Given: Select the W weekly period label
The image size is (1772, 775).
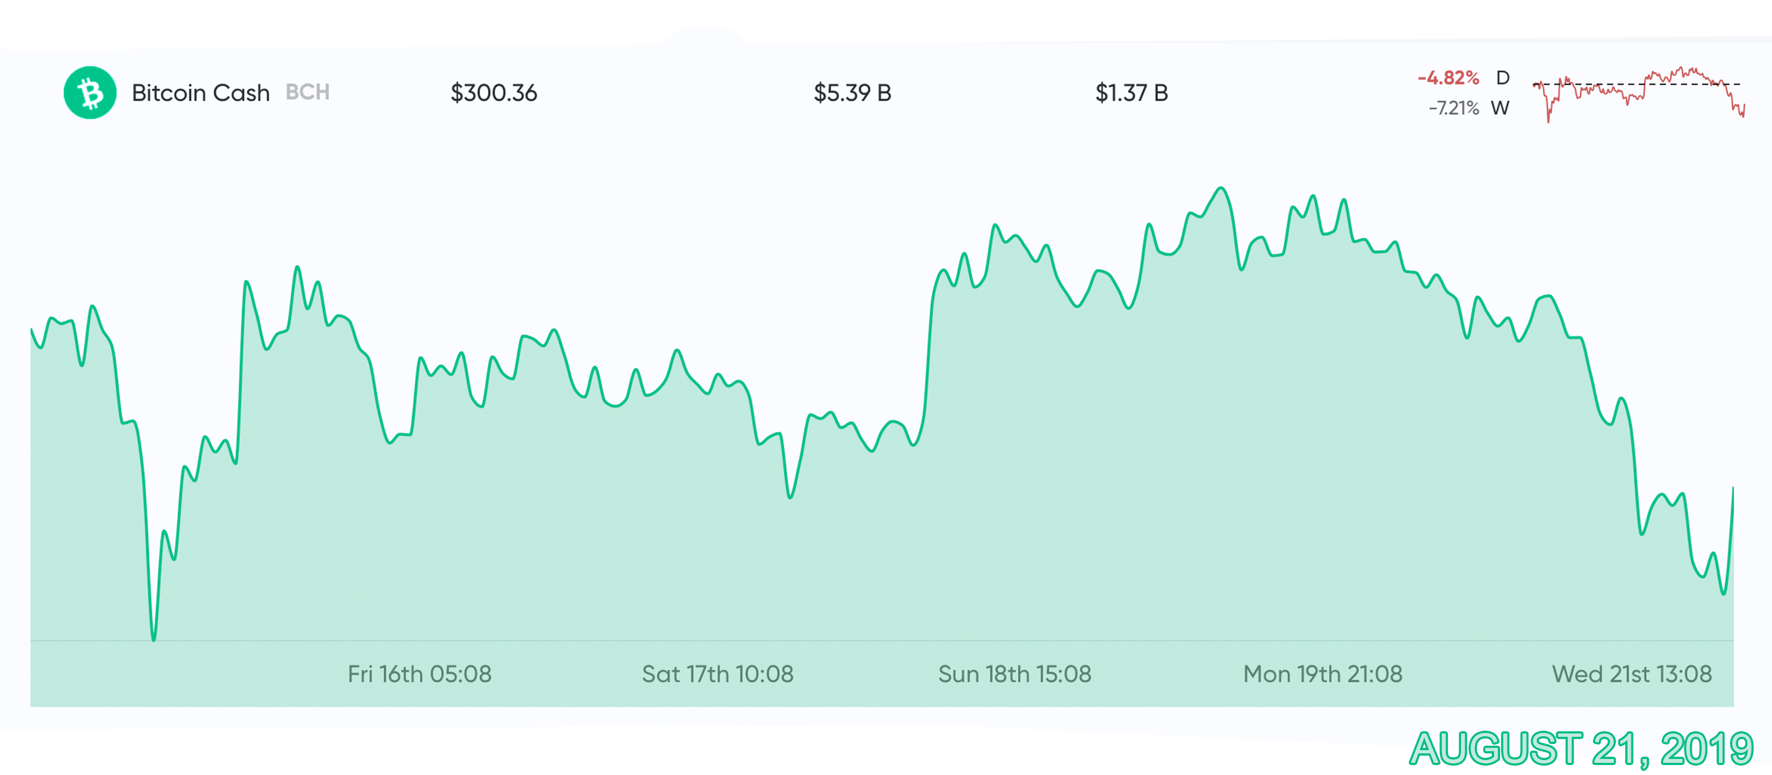Looking at the screenshot, I should point(1500,108).
